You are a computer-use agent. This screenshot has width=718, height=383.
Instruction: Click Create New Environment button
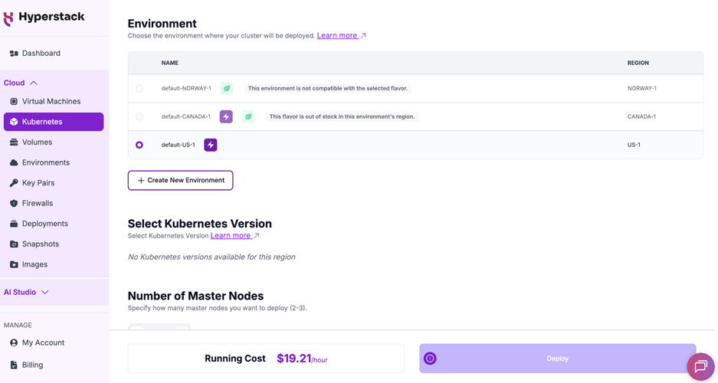[180, 180]
